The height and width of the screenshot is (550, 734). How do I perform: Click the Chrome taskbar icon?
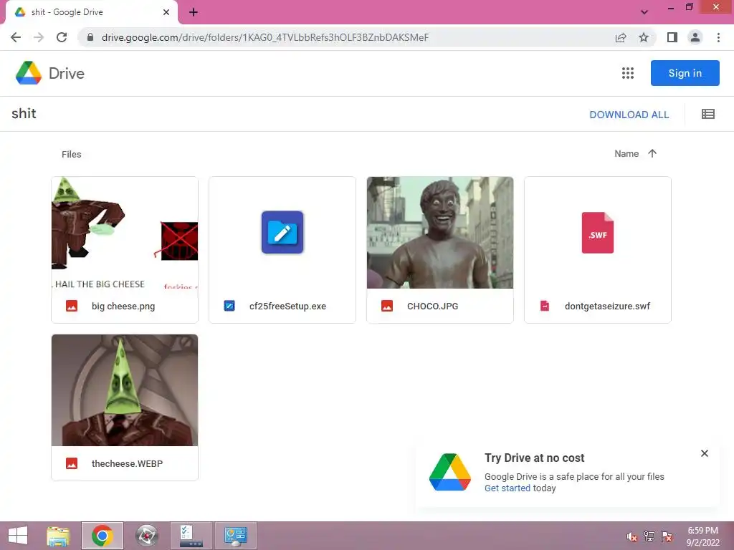102,536
